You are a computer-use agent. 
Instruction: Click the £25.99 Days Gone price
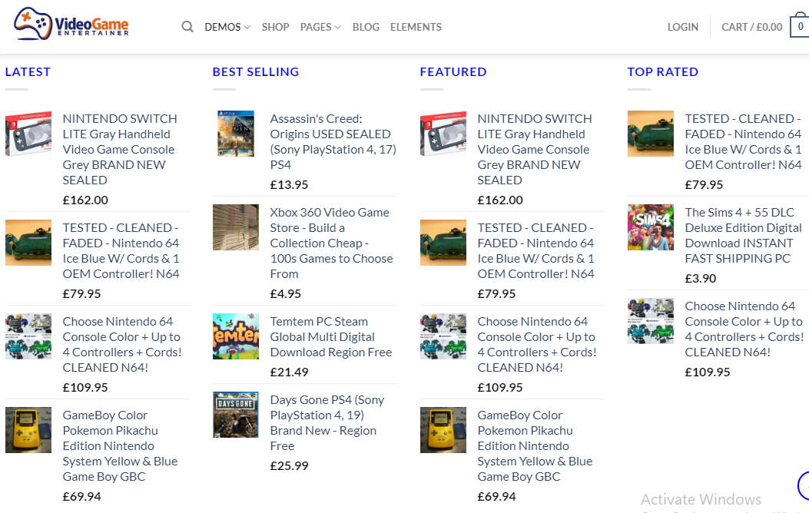(290, 466)
